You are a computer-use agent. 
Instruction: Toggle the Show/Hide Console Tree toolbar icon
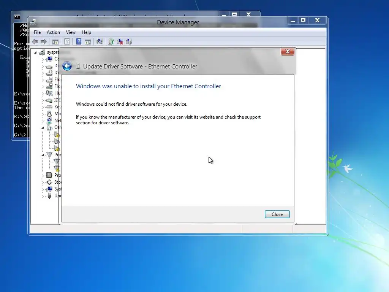55,42
